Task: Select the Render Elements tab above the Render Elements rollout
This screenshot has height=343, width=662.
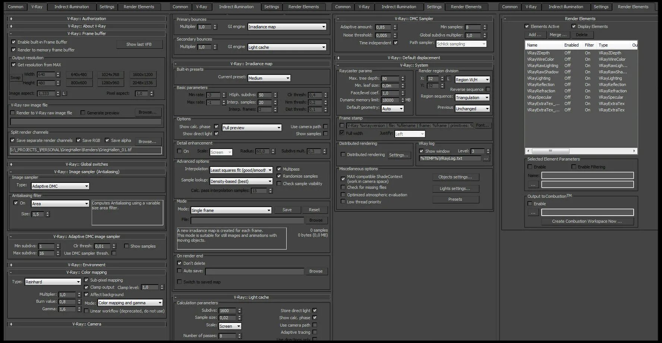Action: click(x=633, y=7)
